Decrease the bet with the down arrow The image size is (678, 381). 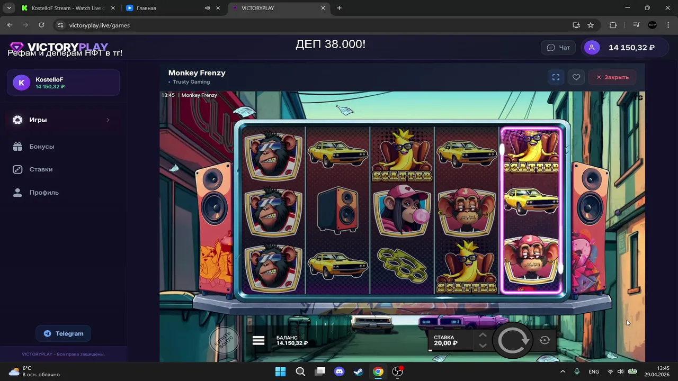pos(483,346)
